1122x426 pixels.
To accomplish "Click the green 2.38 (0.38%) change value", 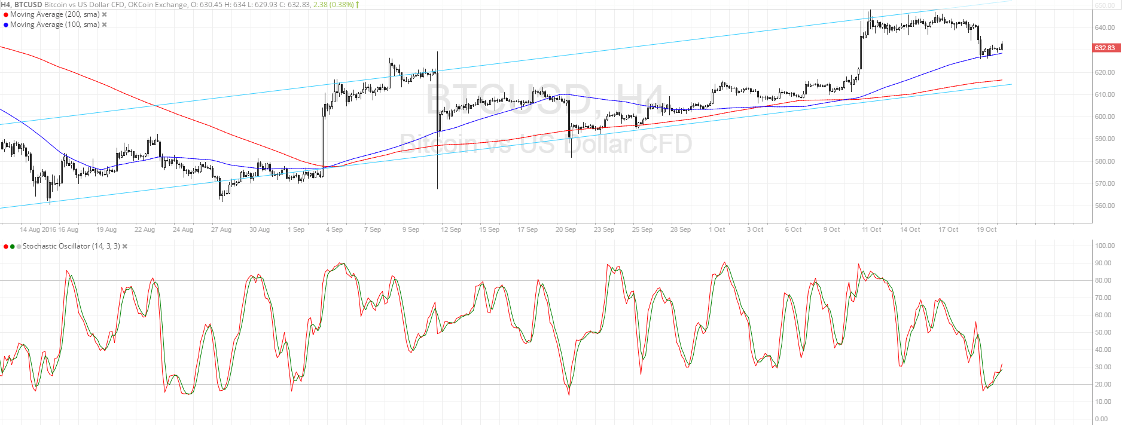I will pos(333,5).
